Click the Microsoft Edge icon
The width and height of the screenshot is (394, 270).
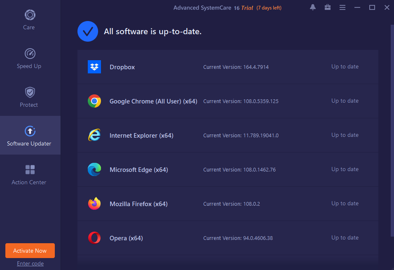[94, 169]
